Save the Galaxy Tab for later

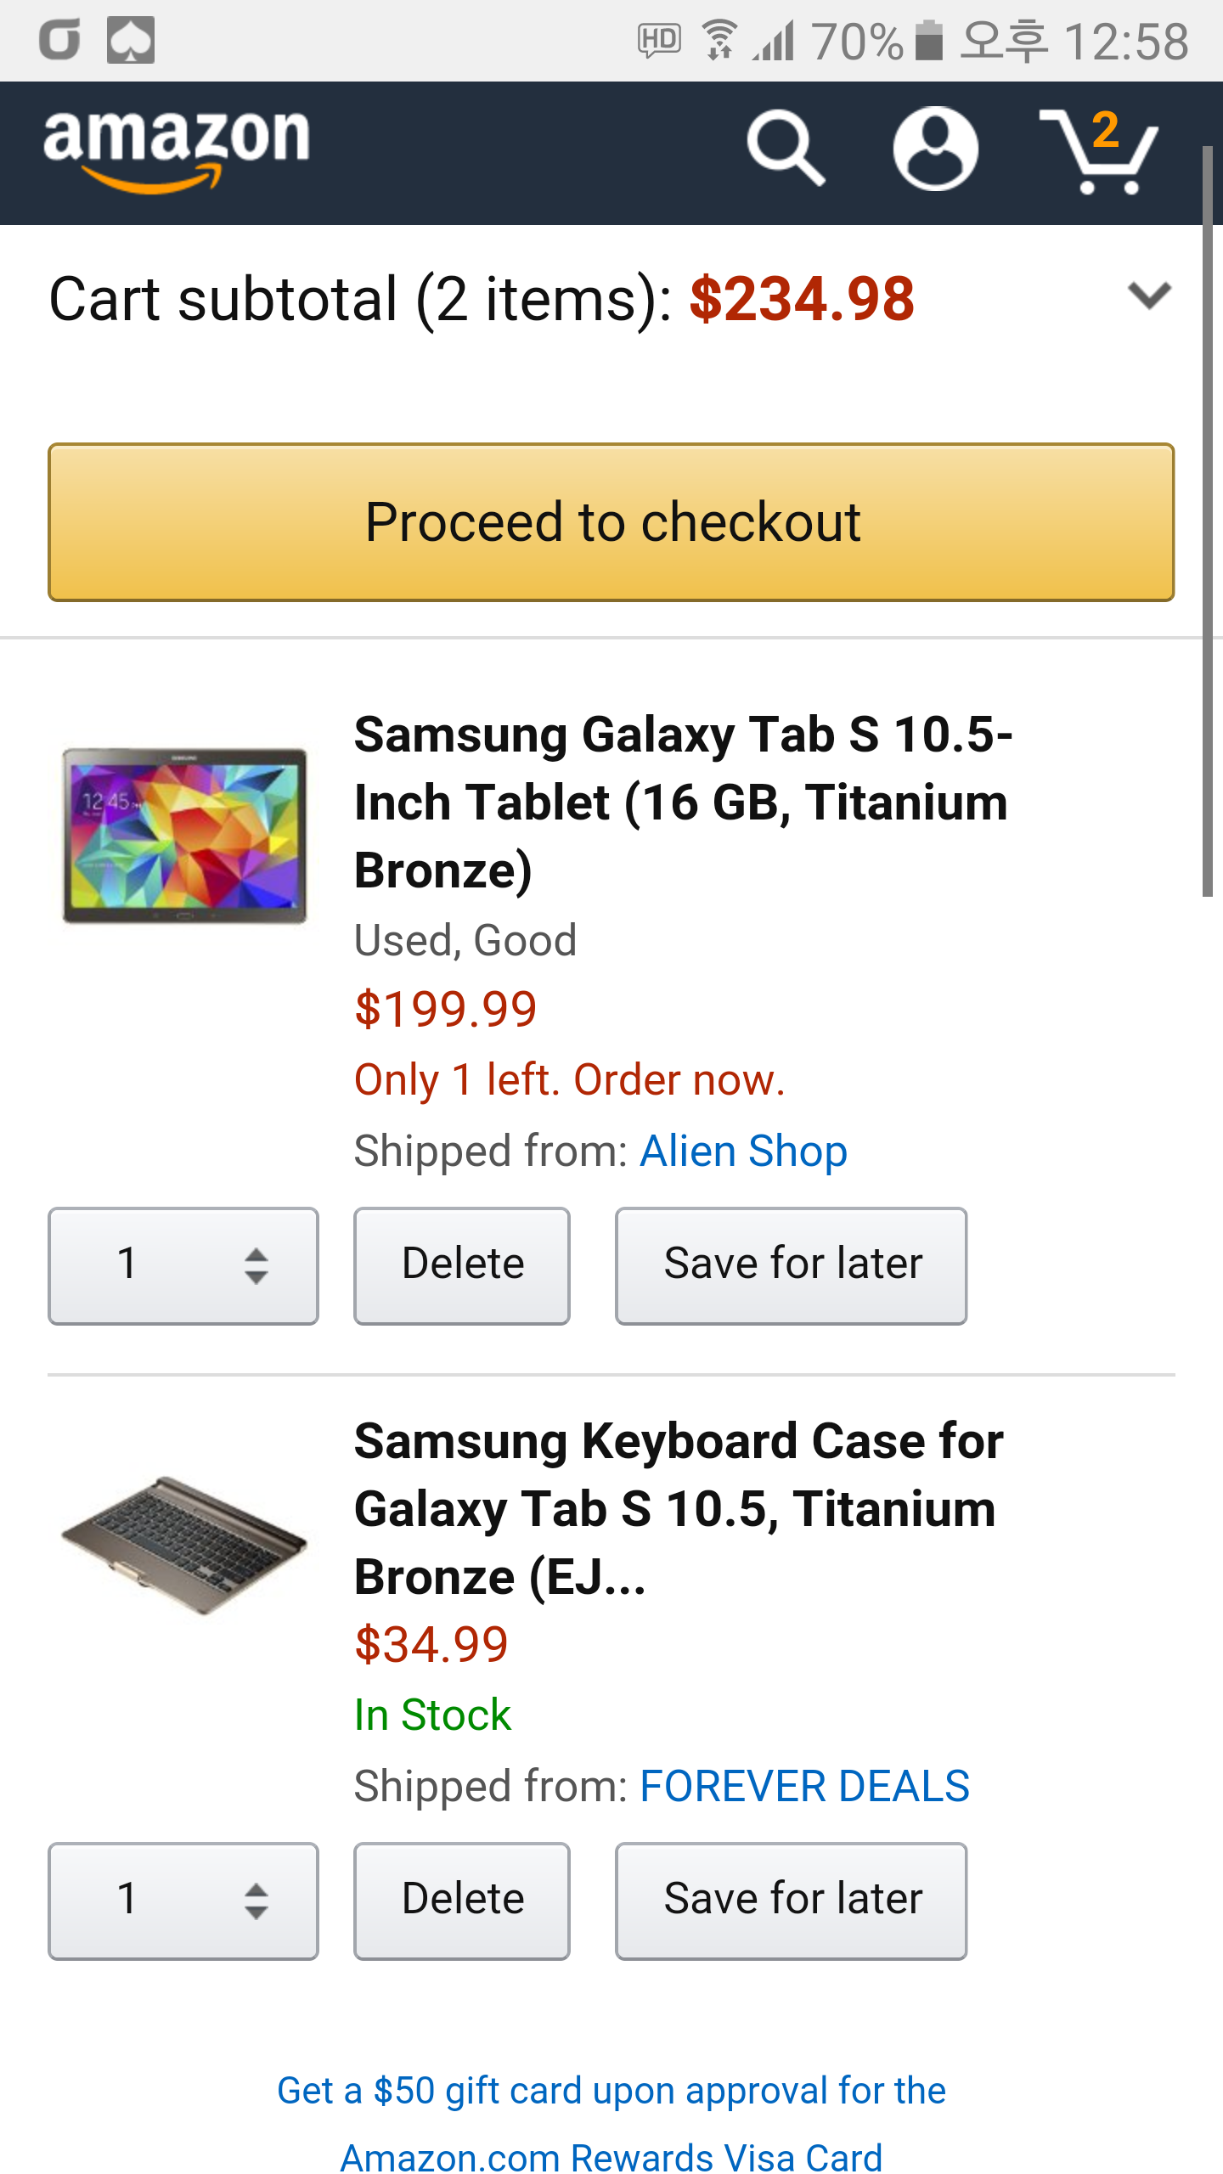click(x=791, y=1265)
